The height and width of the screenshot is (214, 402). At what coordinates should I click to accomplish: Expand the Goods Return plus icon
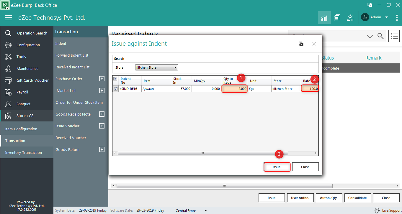click(x=102, y=149)
